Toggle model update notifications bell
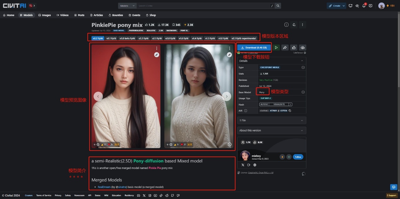The height and width of the screenshot is (199, 400). point(294,25)
